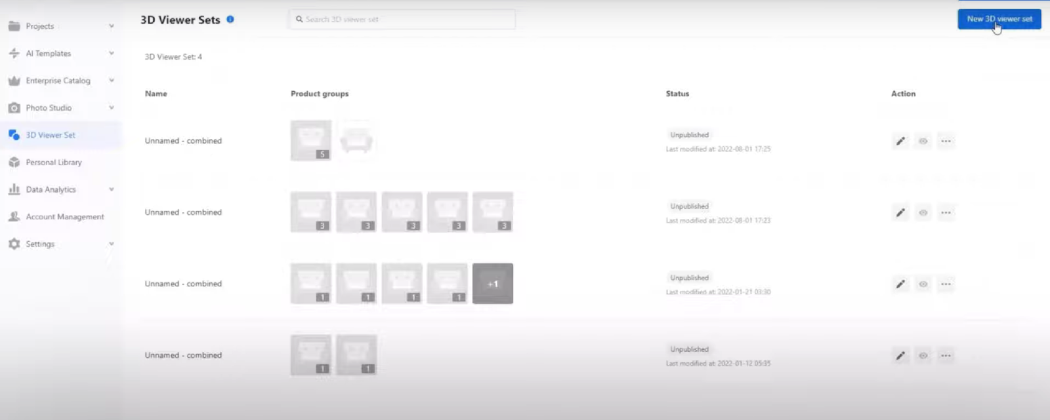Open more options for set modified 2022-01-12 05:35

pyautogui.click(x=946, y=355)
